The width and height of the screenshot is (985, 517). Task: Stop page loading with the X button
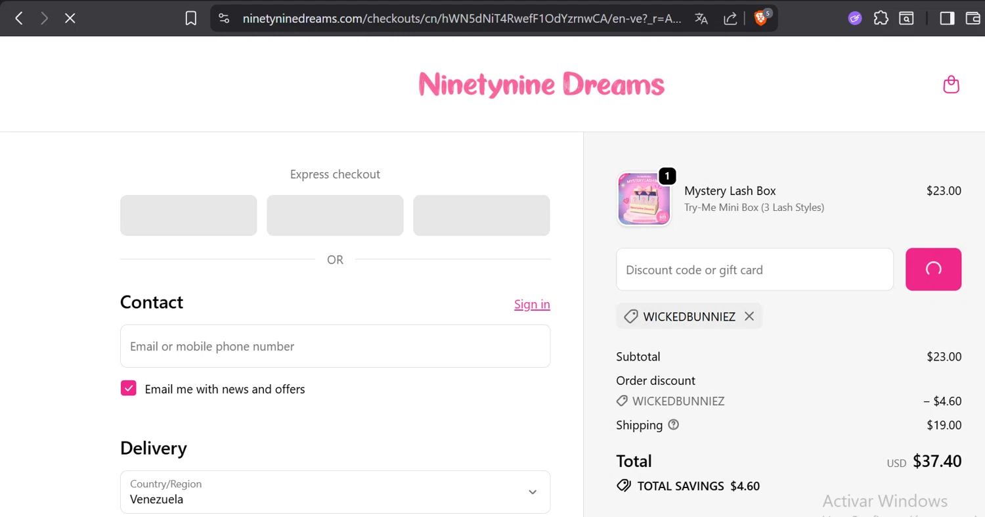[x=70, y=18]
